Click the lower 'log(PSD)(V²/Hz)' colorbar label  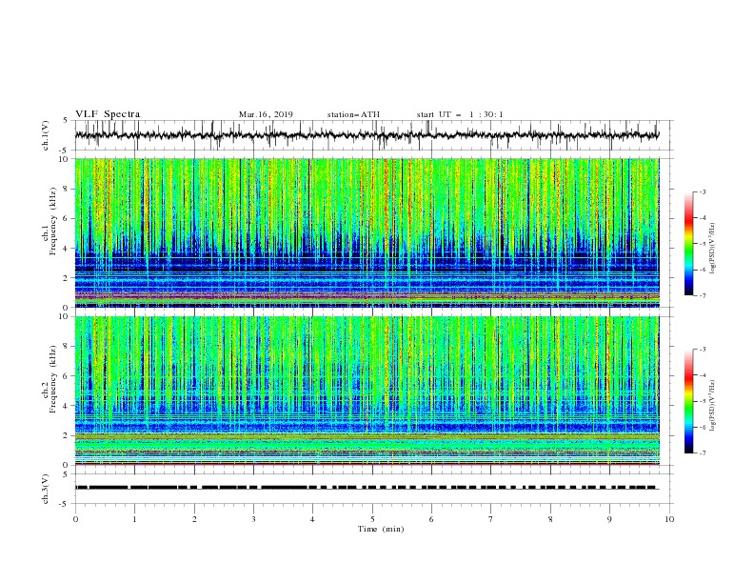[x=713, y=406]
